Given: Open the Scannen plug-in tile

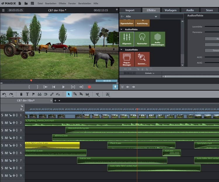Looking at the screenshot, I should [142, 59].
